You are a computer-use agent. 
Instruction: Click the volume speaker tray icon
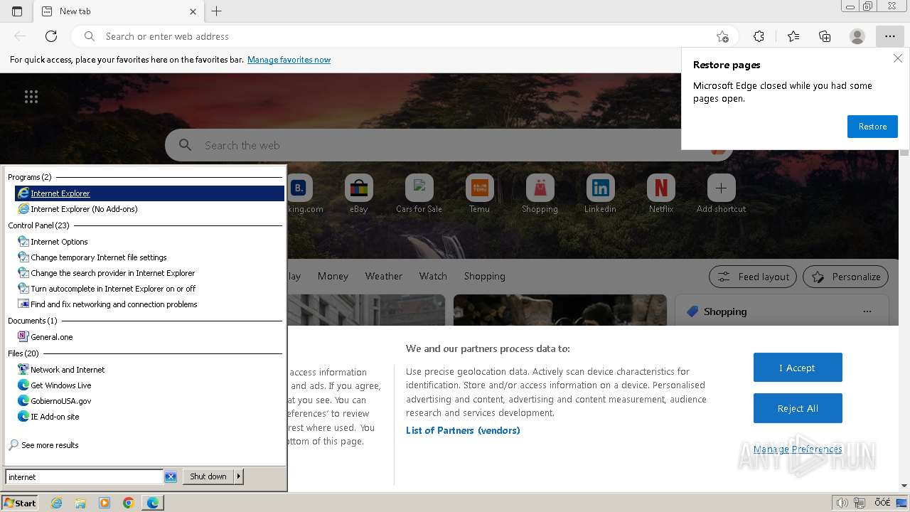[842, 503]
